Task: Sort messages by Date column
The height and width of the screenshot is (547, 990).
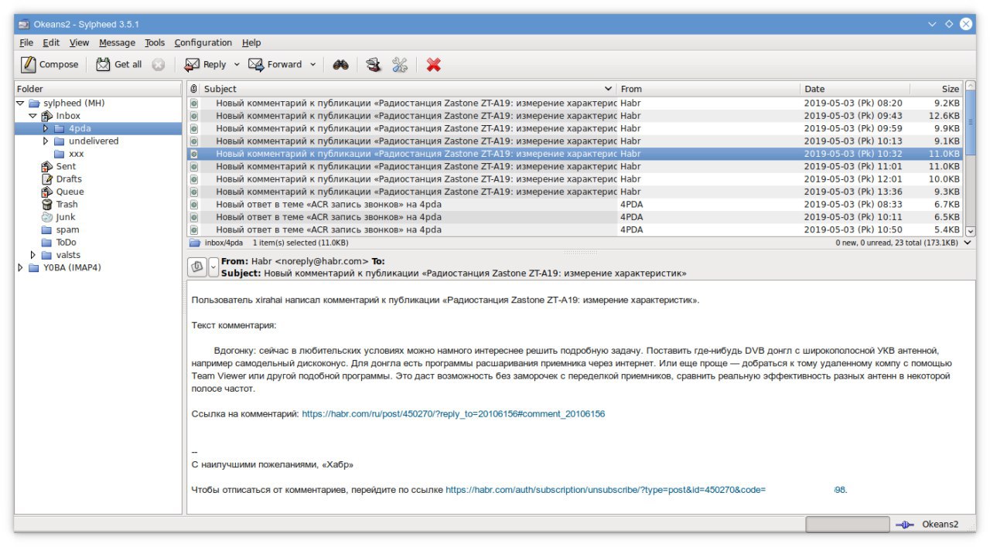Action: (855, 89)
